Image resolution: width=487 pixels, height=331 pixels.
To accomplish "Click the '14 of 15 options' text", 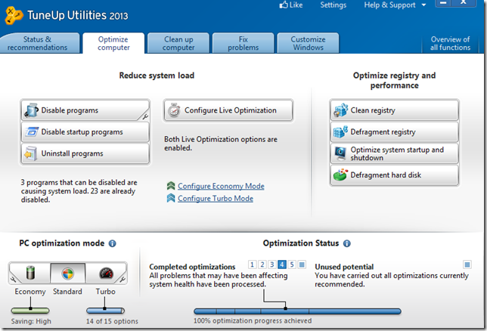I will click(112, 321).
